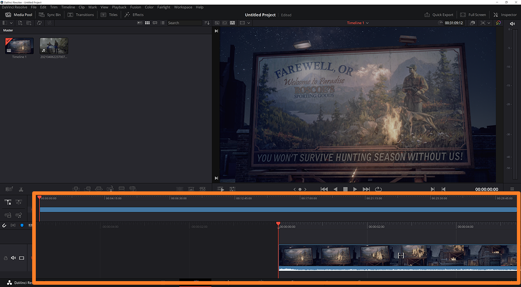Image resolution: width=521 pixels, height=287 pixels.
Task: Mute the track with its speaker icon
Action: coord(13,258)
